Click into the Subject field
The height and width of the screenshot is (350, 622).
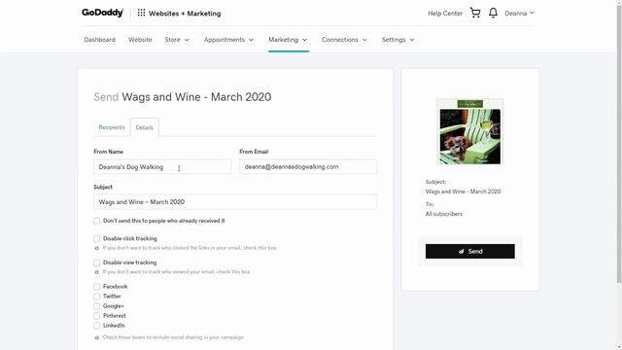click(x=235, y=202)
